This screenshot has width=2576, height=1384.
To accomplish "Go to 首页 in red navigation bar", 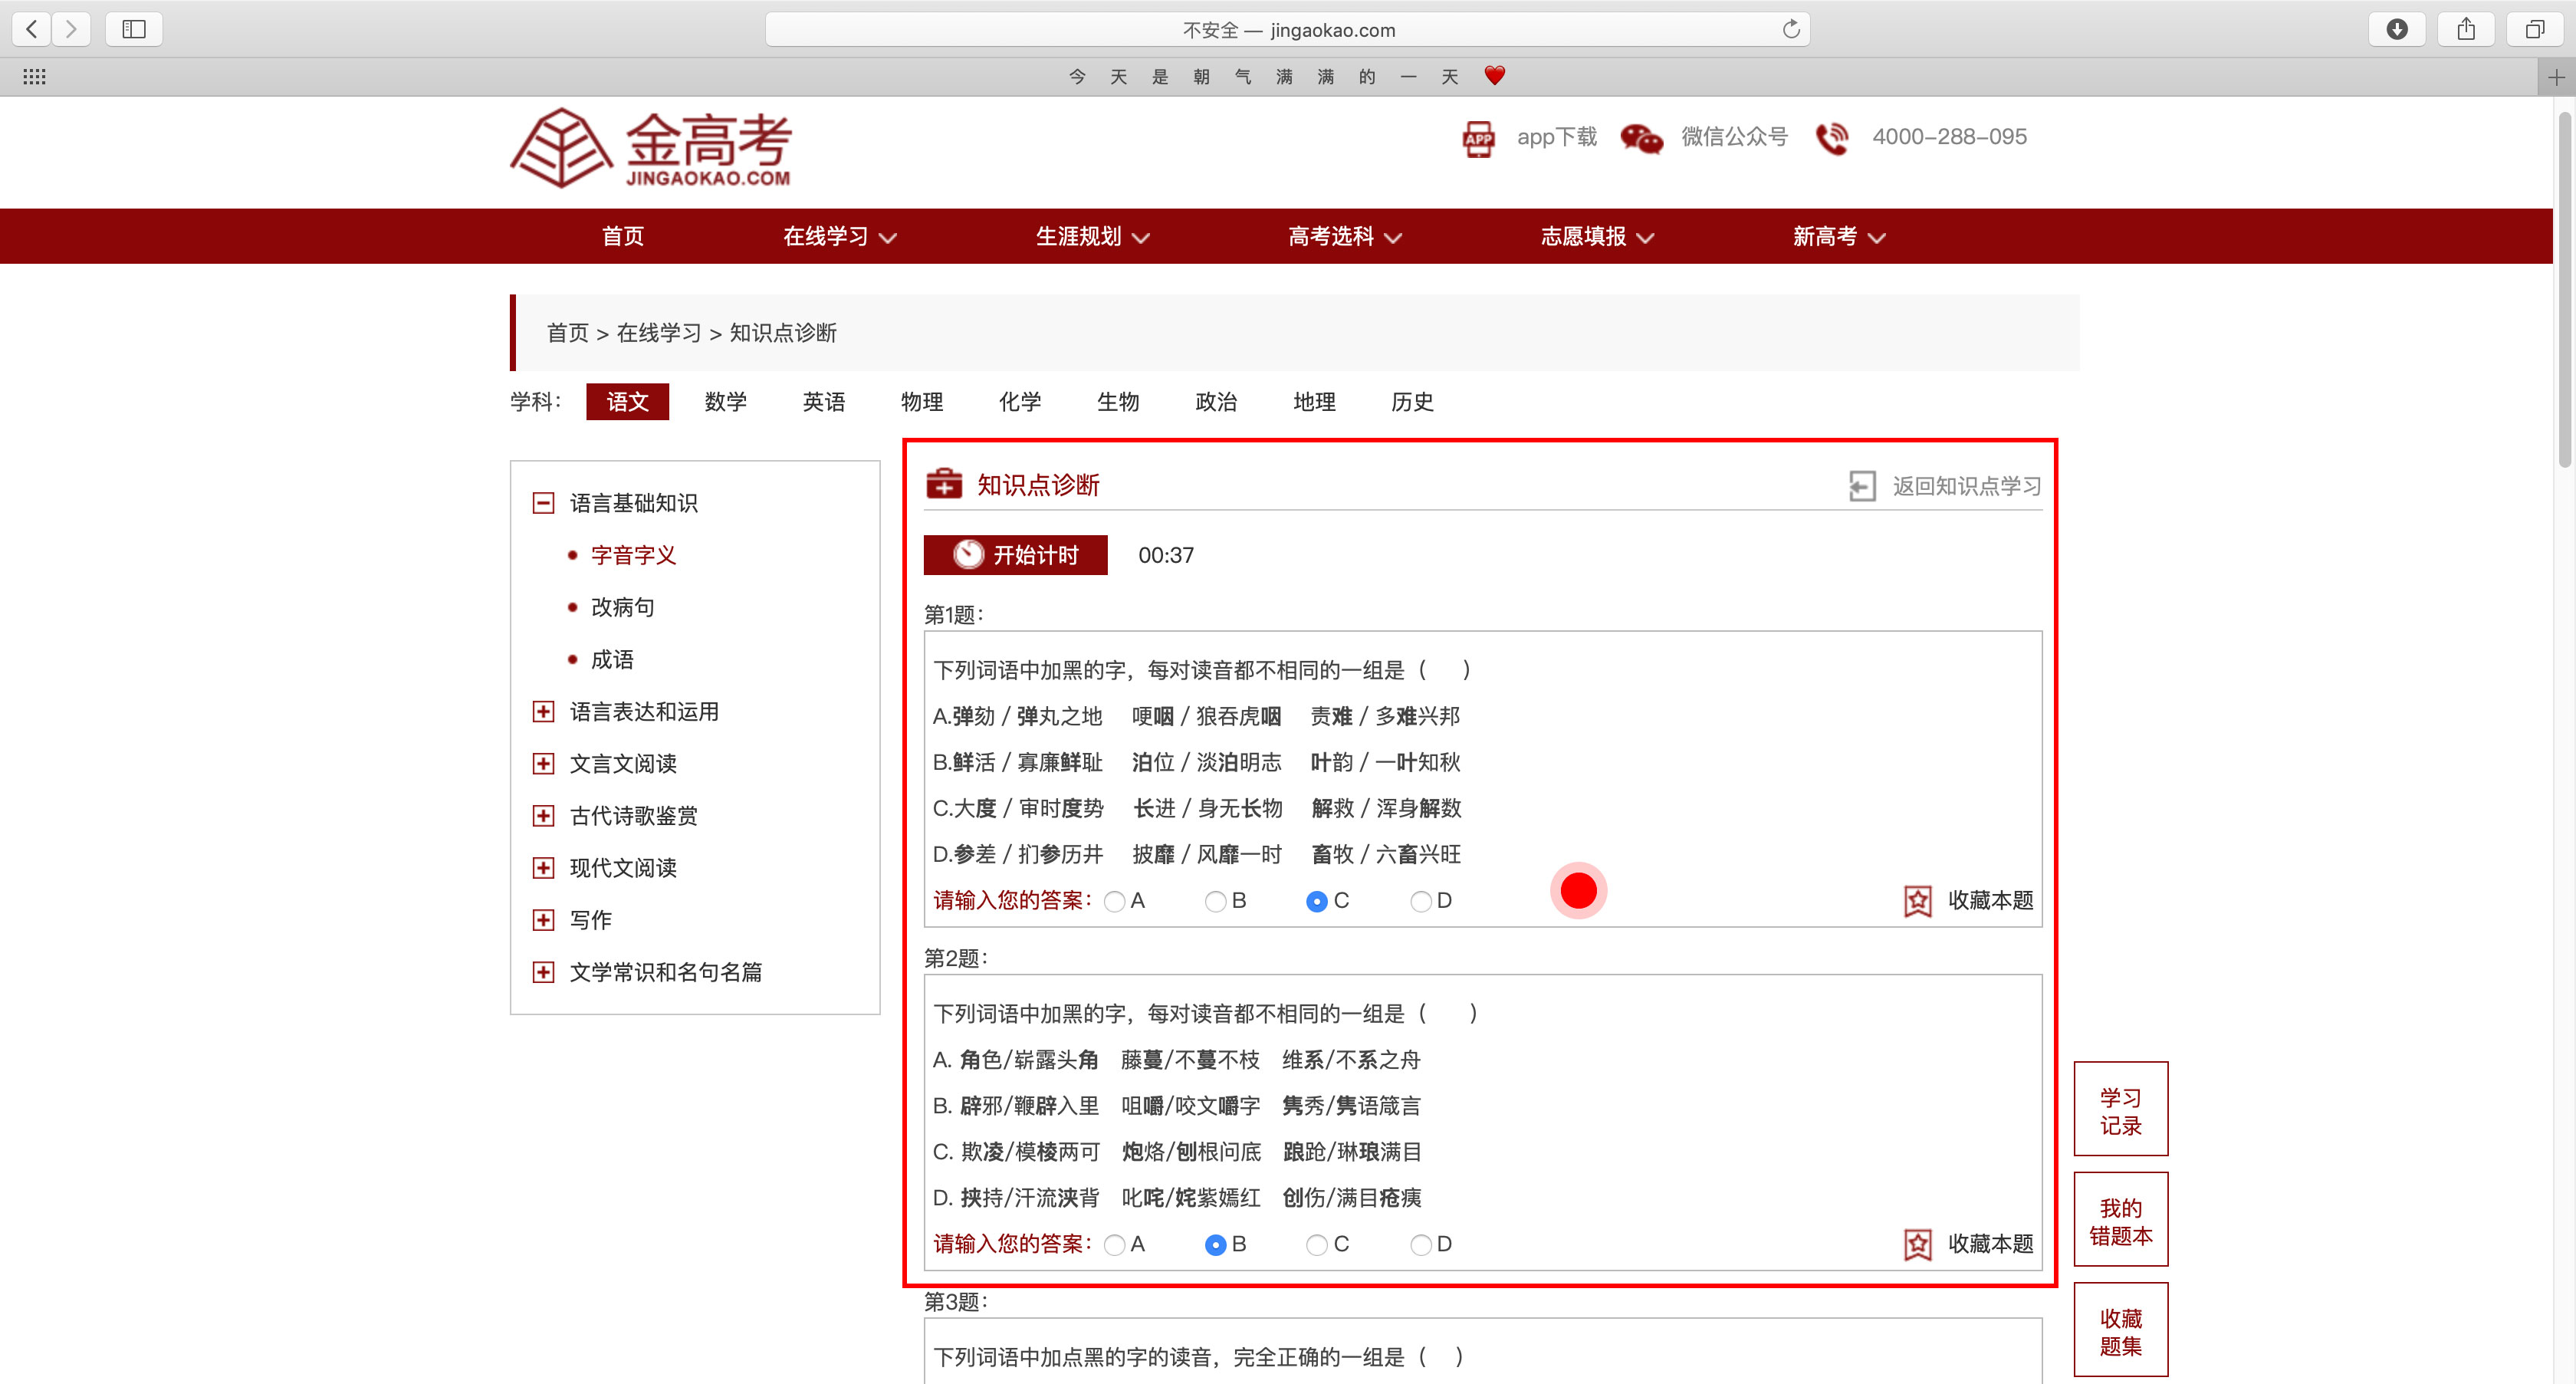I will 622,237.
